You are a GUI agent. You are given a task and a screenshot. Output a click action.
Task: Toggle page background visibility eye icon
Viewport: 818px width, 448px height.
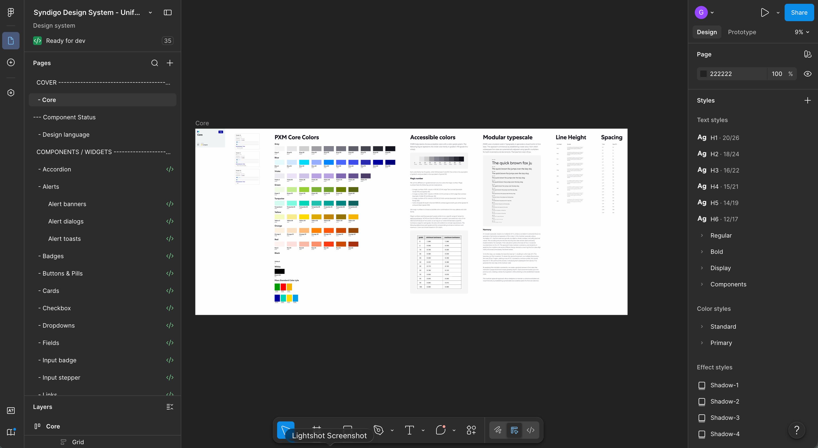point(807,73)
